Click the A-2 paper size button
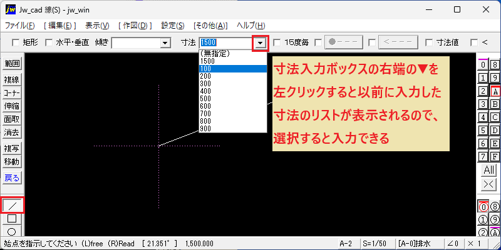This screenshot has width=501, height=250. tap(348, 244)
